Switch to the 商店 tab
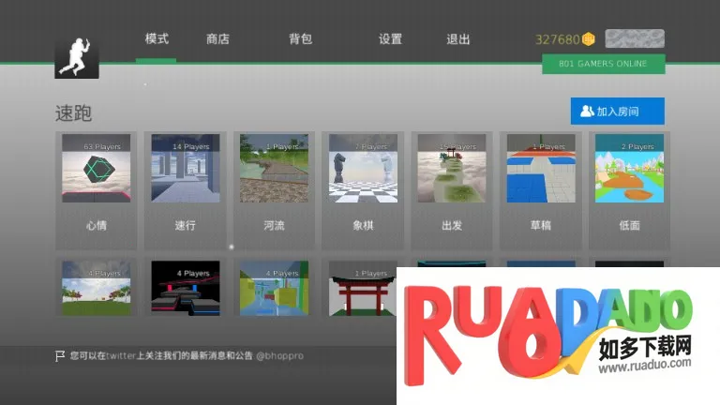Screen dimensions: 720x405 [217, 39]
